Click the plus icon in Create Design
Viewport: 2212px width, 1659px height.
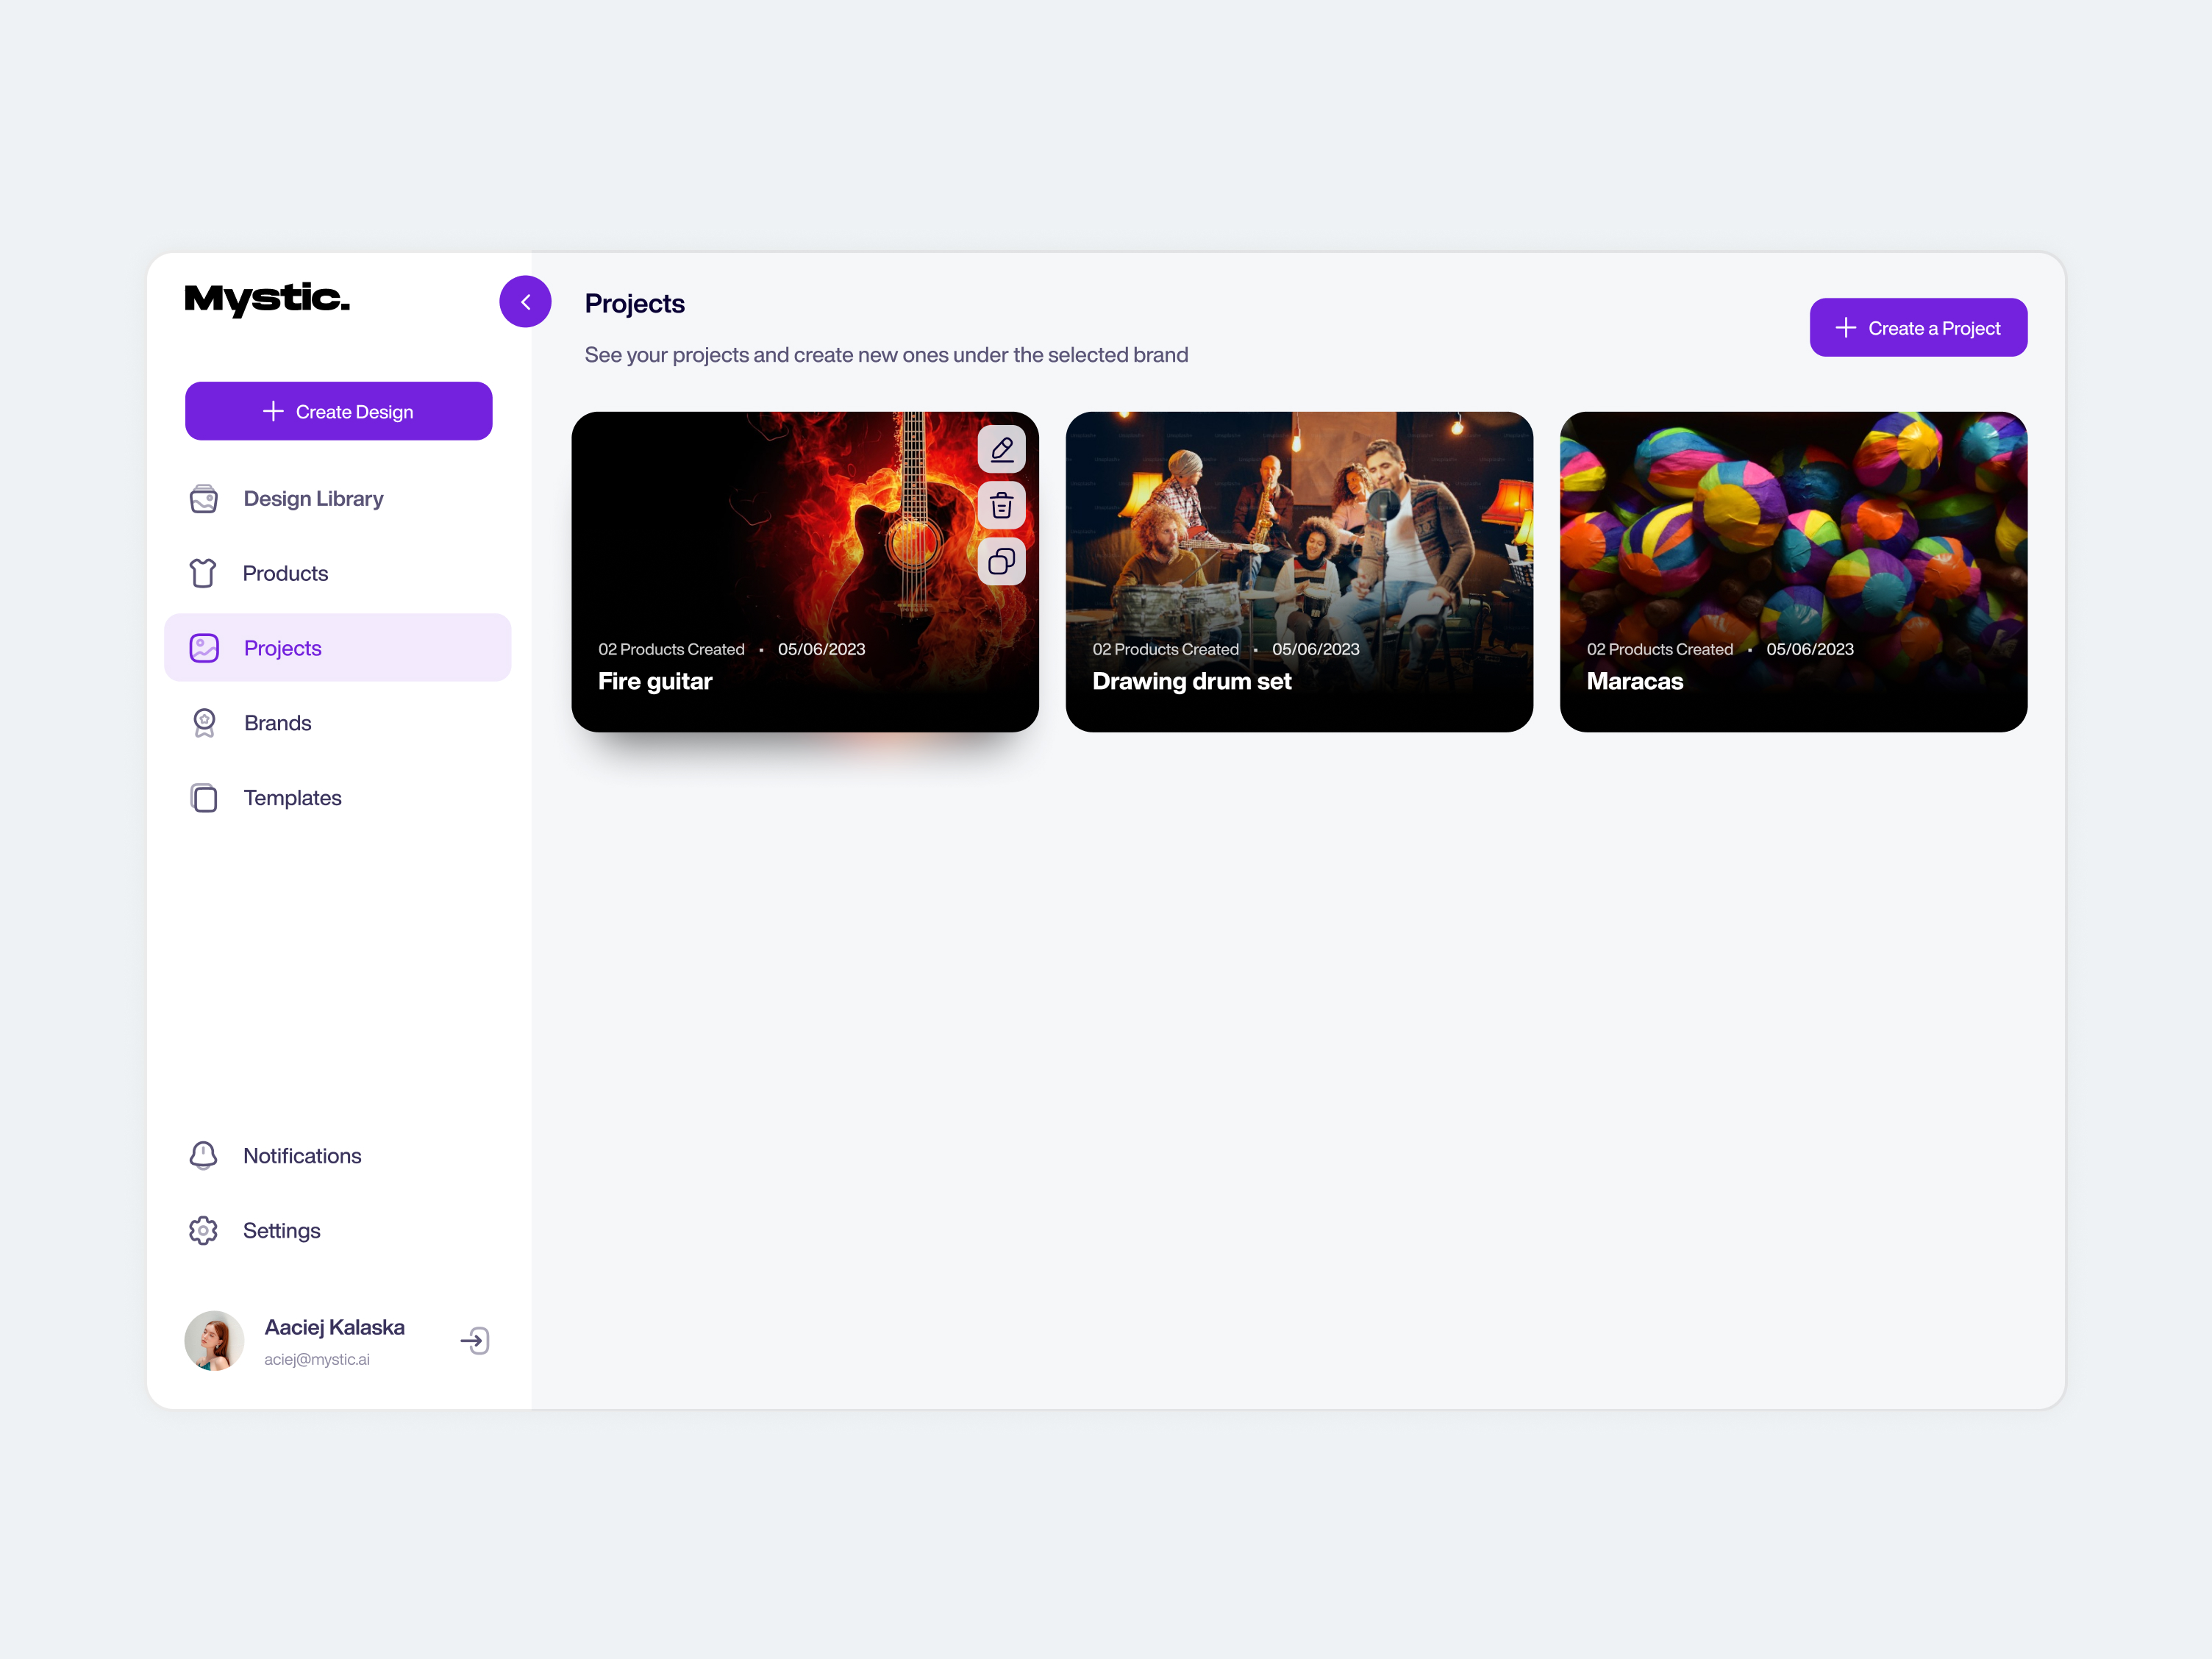pos(273,411)
